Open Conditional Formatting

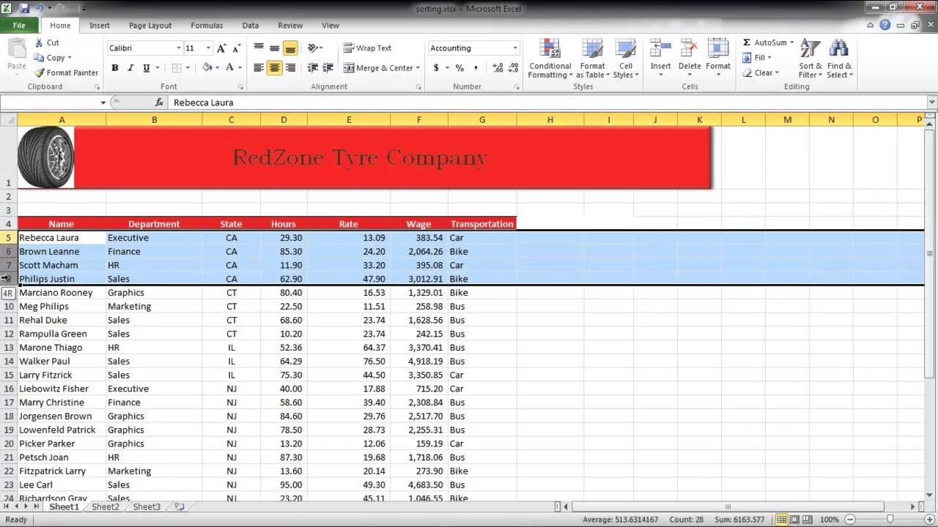[x=550, y=59]
